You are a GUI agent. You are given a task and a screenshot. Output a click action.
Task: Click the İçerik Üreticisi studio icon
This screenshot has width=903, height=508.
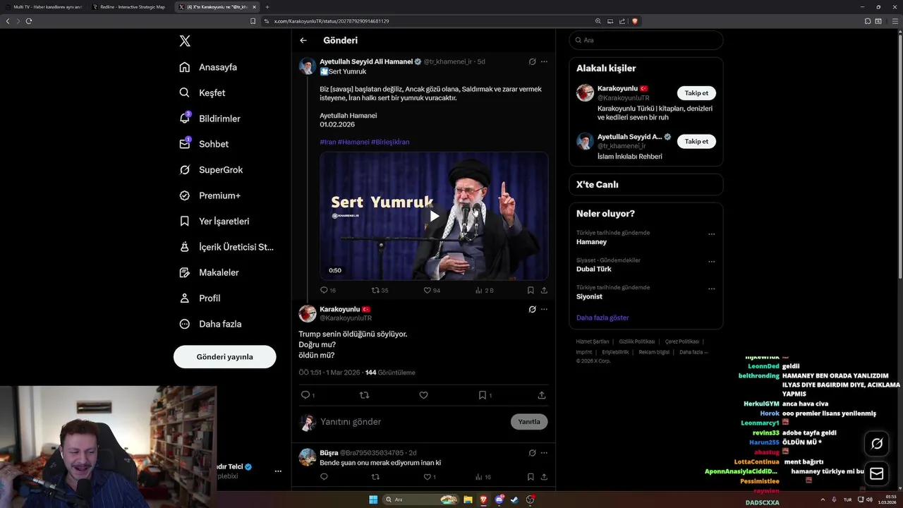[x=185, y=247]
